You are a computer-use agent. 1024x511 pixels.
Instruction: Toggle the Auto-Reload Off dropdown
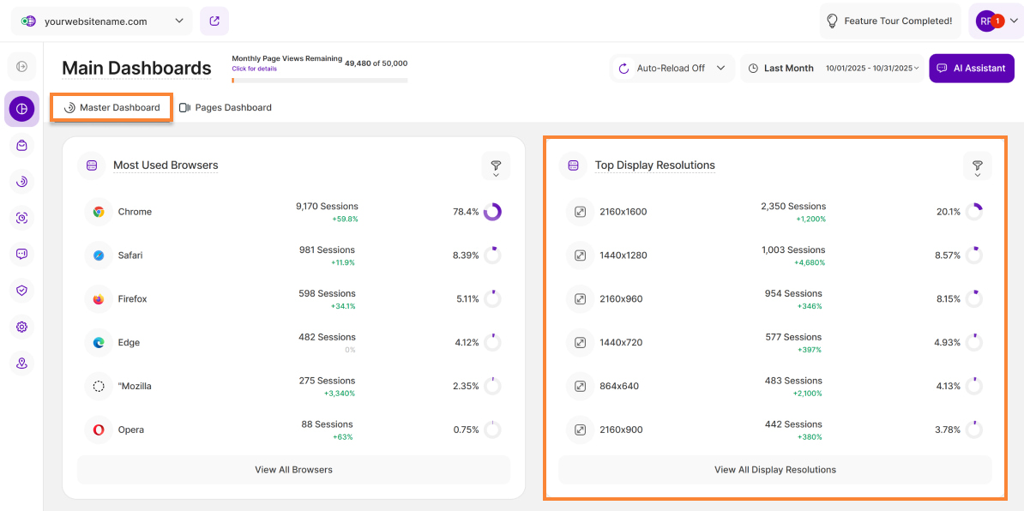coord(672,69)
